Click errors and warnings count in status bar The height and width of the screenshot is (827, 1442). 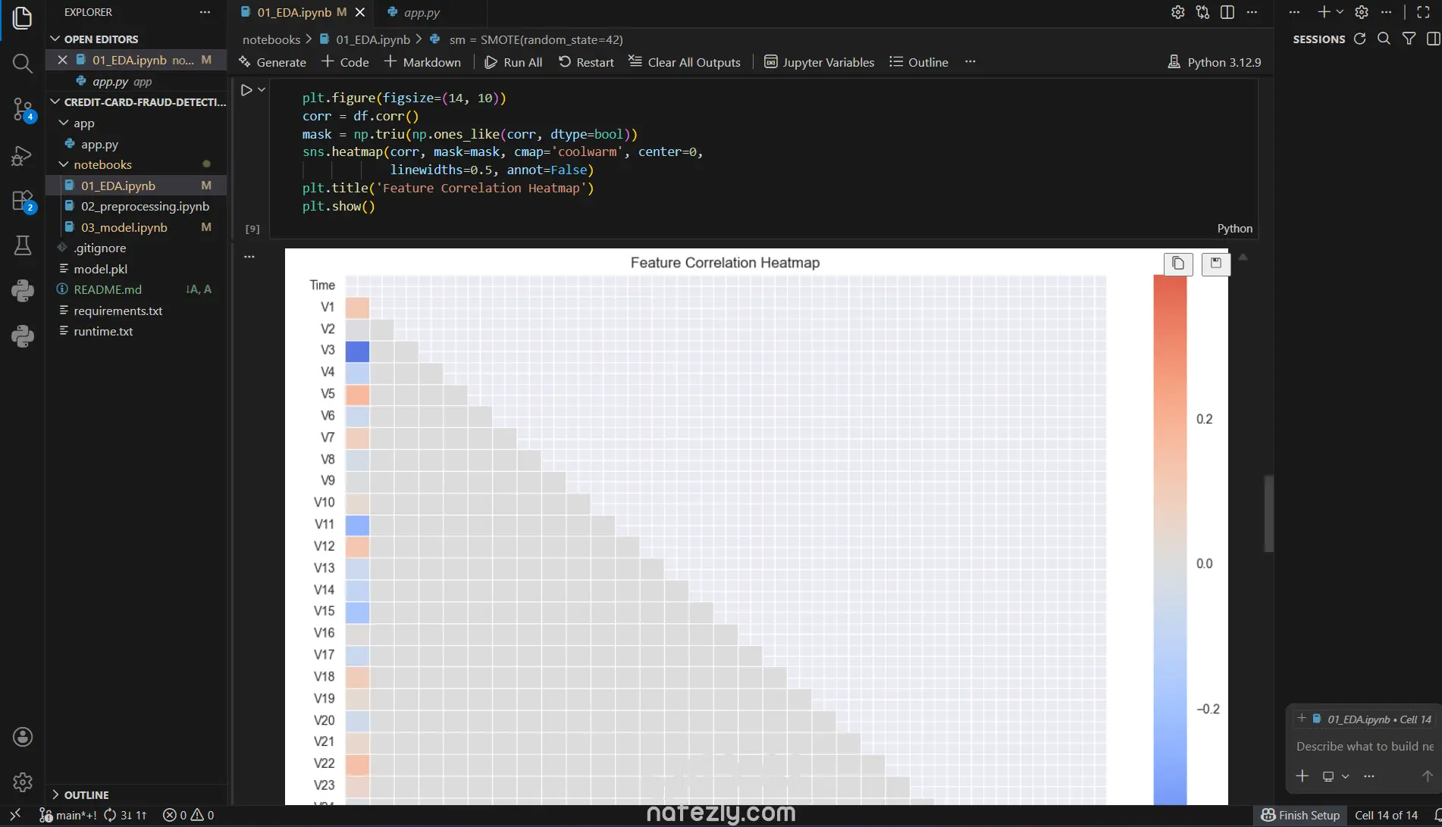coord(189,815)
